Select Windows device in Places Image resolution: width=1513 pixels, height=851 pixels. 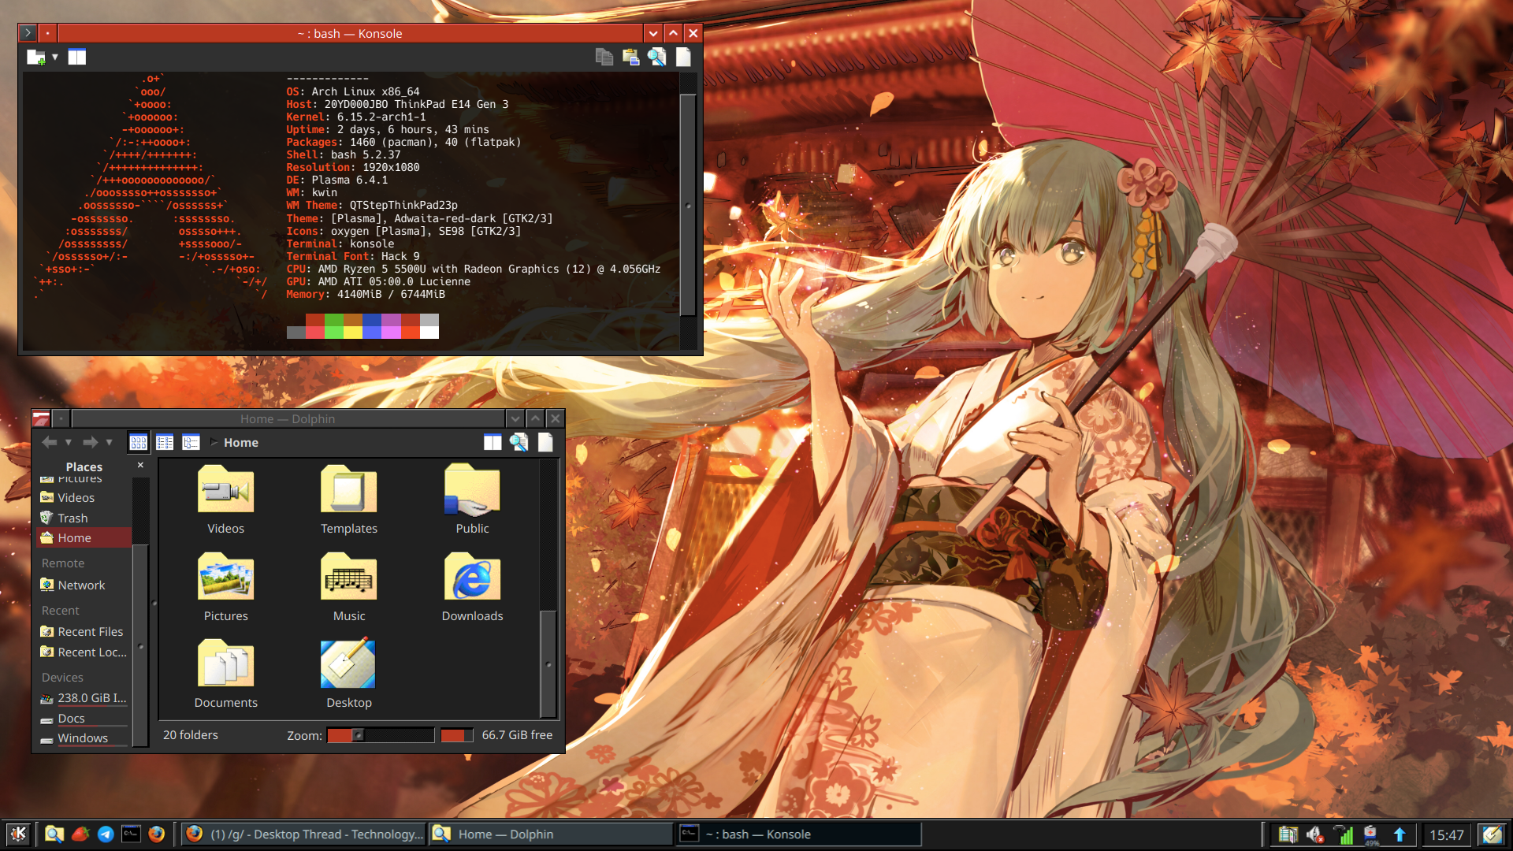(83, 738)
